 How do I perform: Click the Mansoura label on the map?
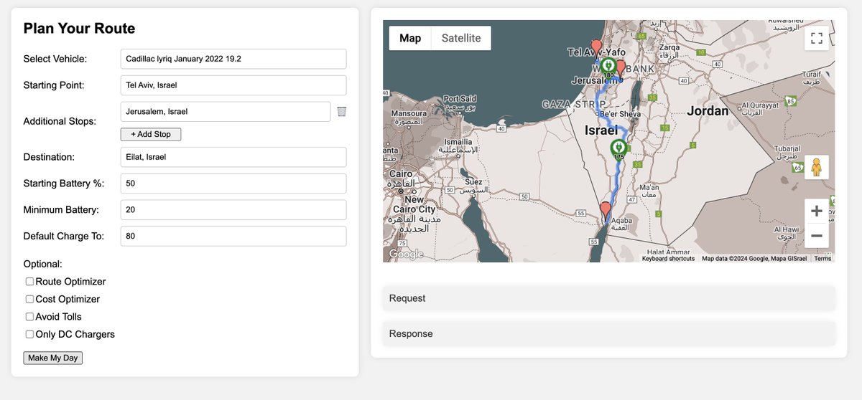click(x=409, y=113)
